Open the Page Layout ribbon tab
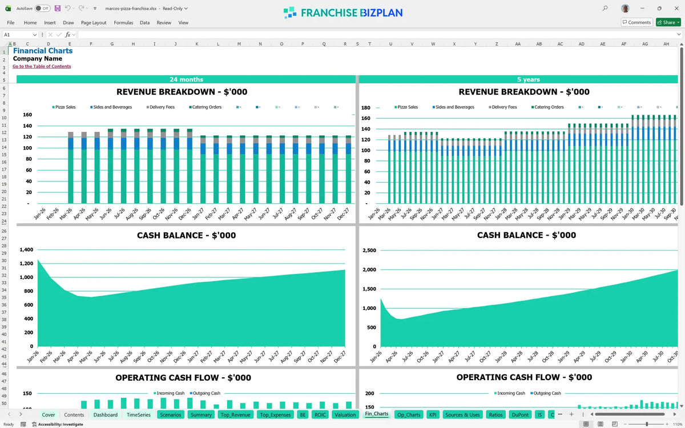The height and width of the screenshot is (428, 685). [x=94, y=23]
